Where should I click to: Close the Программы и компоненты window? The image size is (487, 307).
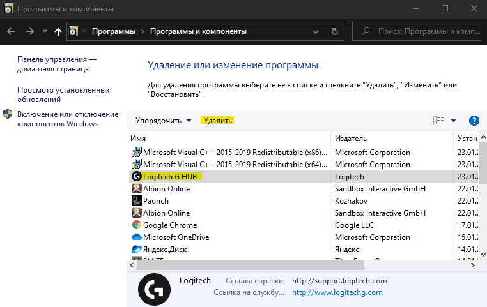coord(474,9)
